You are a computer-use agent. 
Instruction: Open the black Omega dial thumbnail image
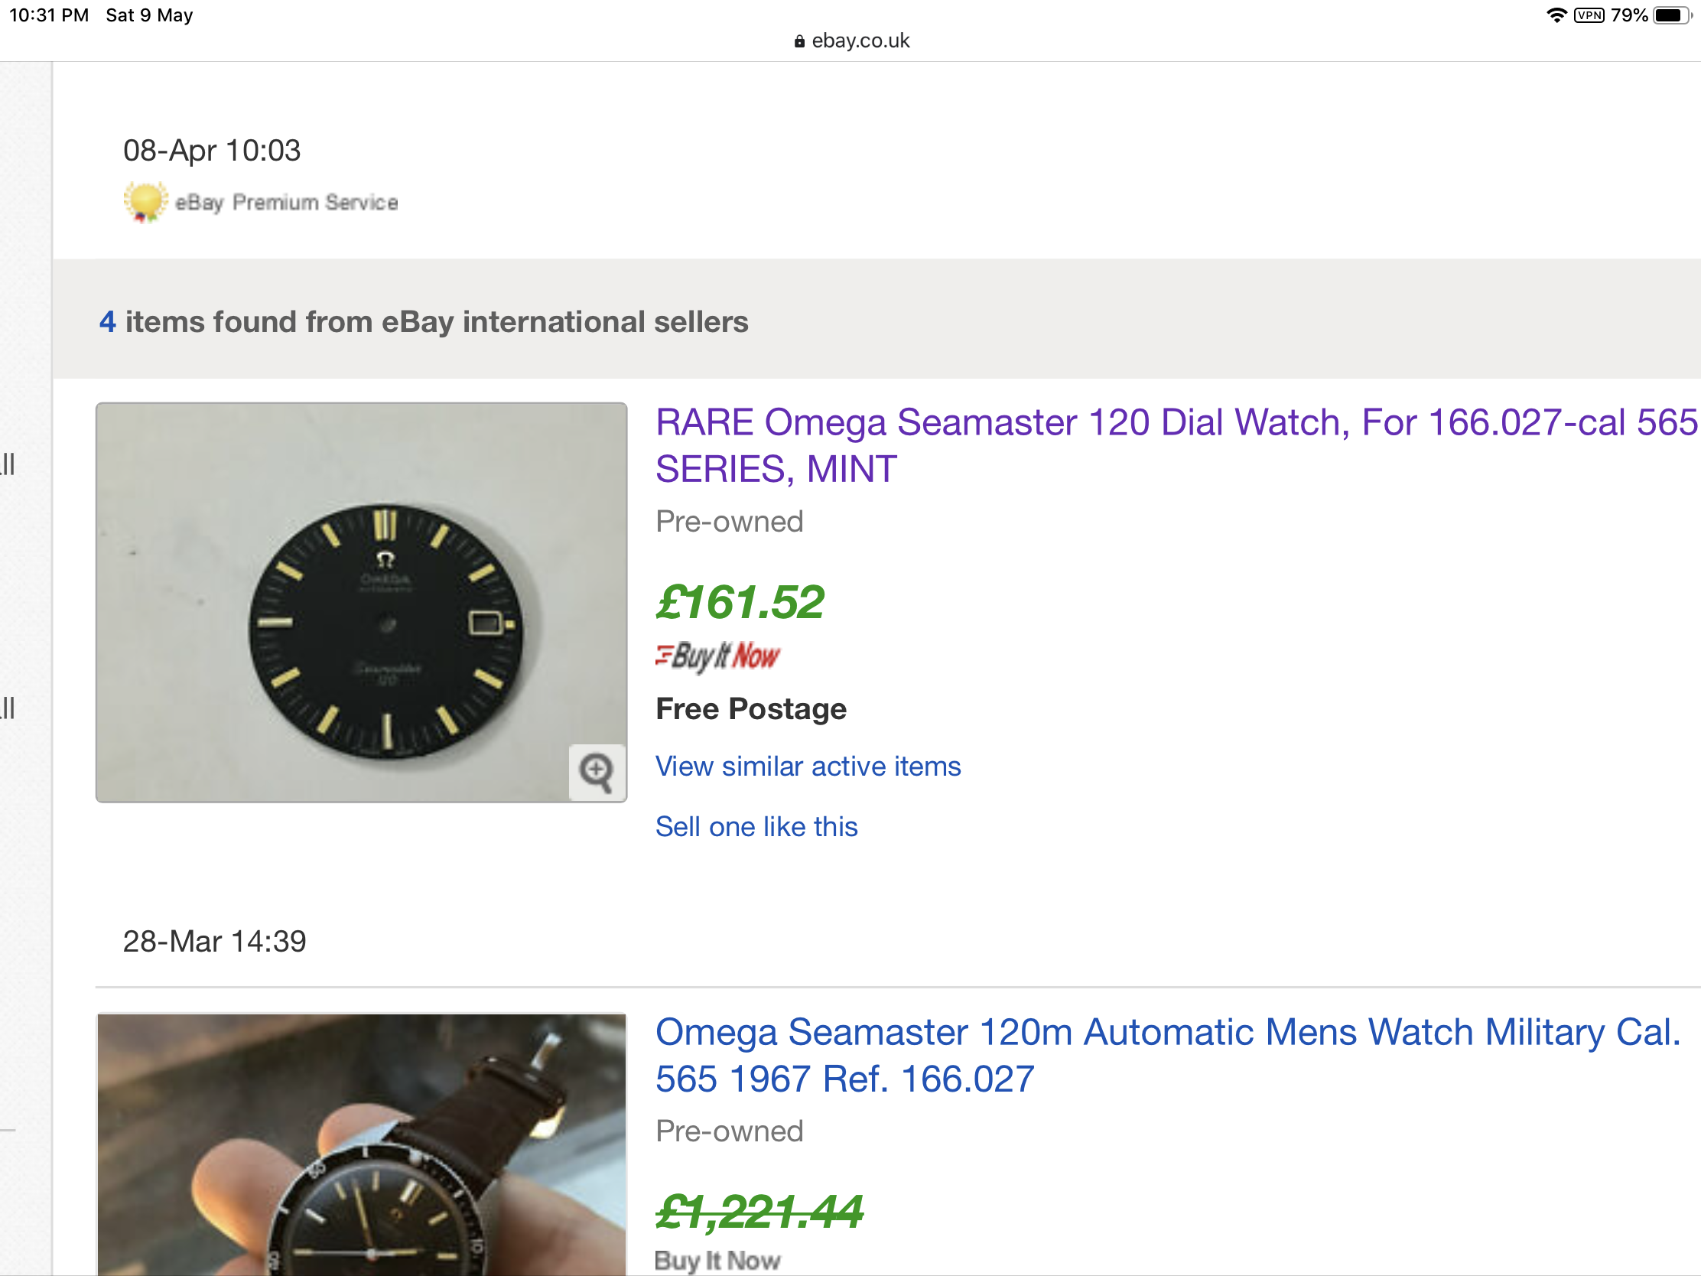362,602
